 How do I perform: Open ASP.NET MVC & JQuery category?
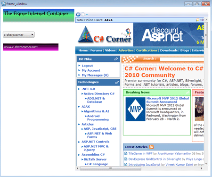96,148
